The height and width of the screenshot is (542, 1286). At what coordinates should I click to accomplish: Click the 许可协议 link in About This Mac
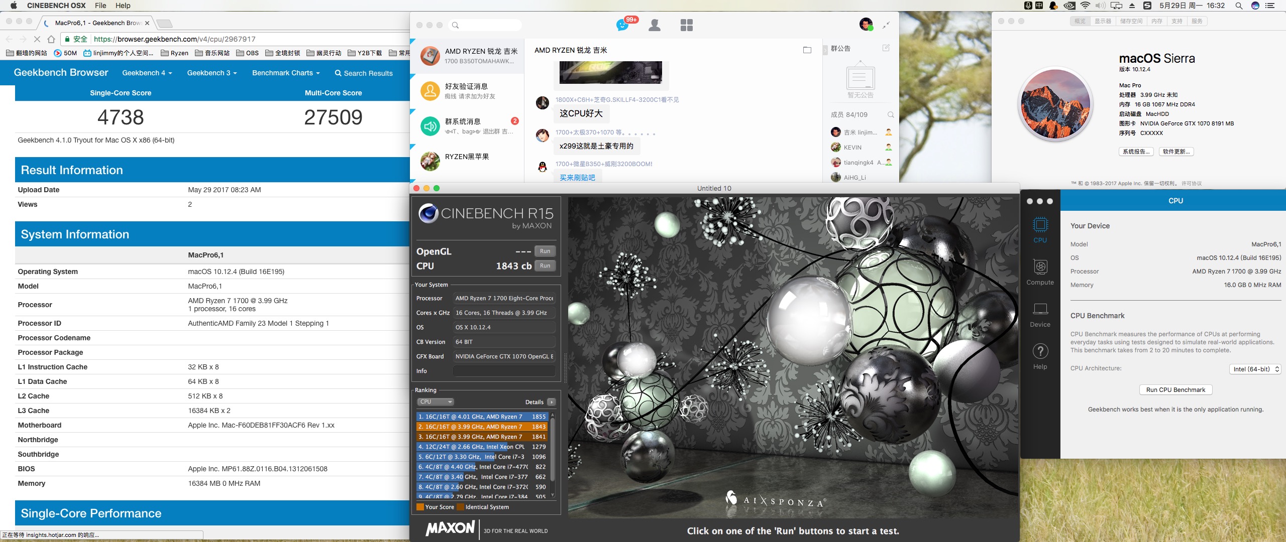point(1192,184)
